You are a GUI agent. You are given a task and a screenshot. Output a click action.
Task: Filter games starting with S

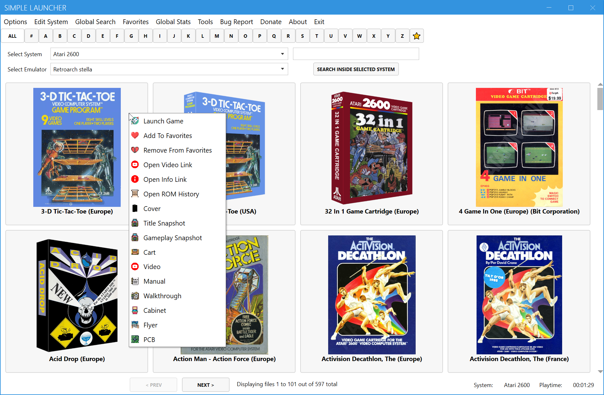[302, 36]
